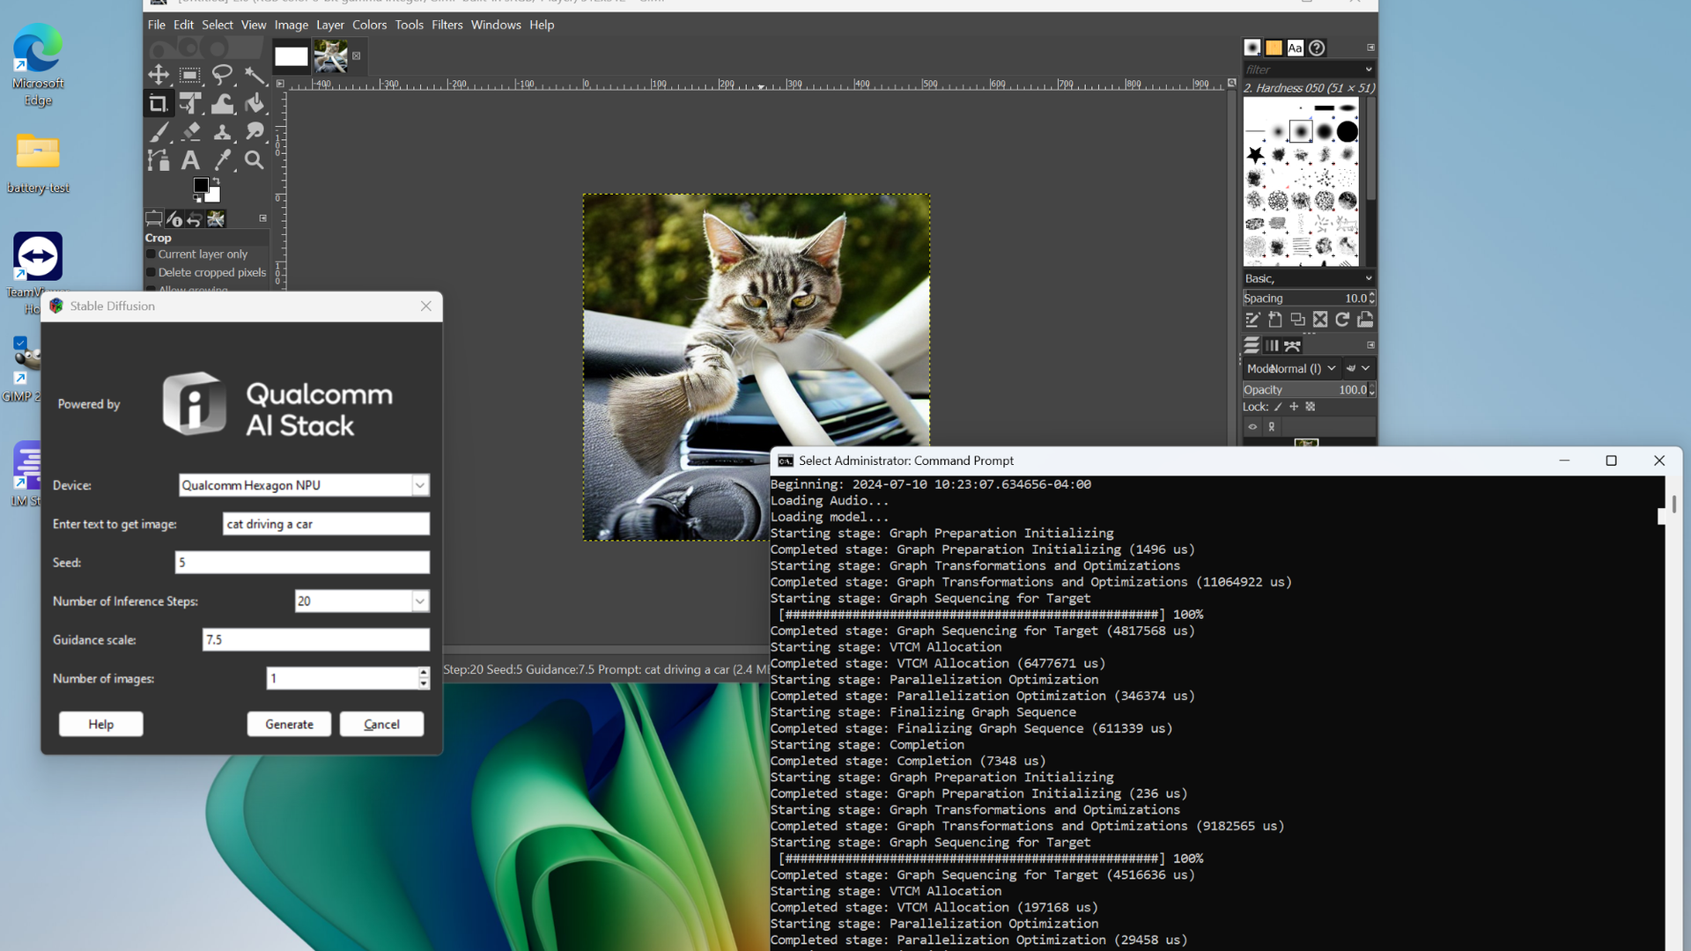Click the refresh brushes icon in Brushes panel
The image size is (1691, 951).
click(1341, 320)
